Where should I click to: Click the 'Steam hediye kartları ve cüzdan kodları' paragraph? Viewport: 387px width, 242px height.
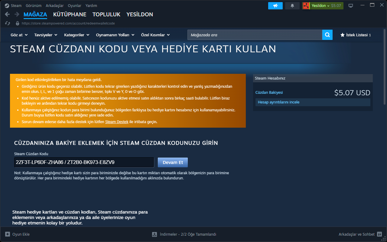click(80, 217)
